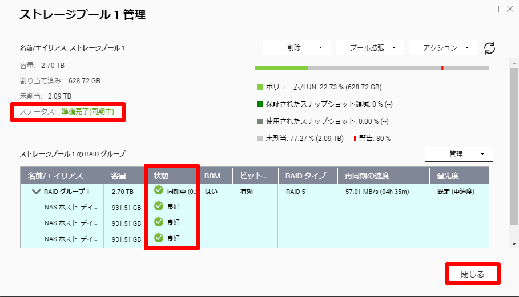The width and height of the screenshot is (519, 297).
Task: Open the アクション dropdown
Action: pyautogui.click(x=442, y=48)
